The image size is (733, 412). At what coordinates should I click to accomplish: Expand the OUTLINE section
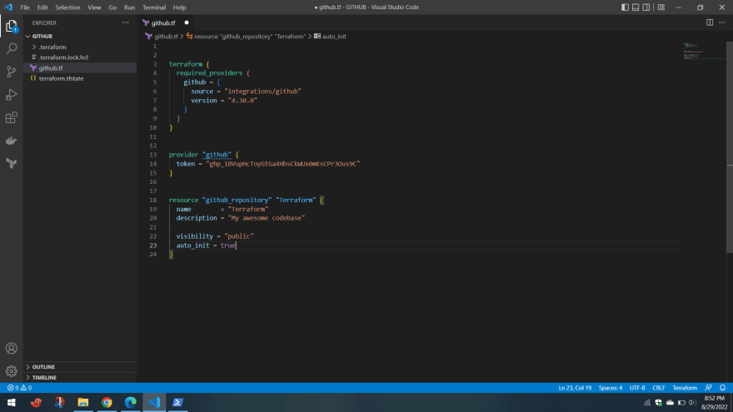[80, 367]
